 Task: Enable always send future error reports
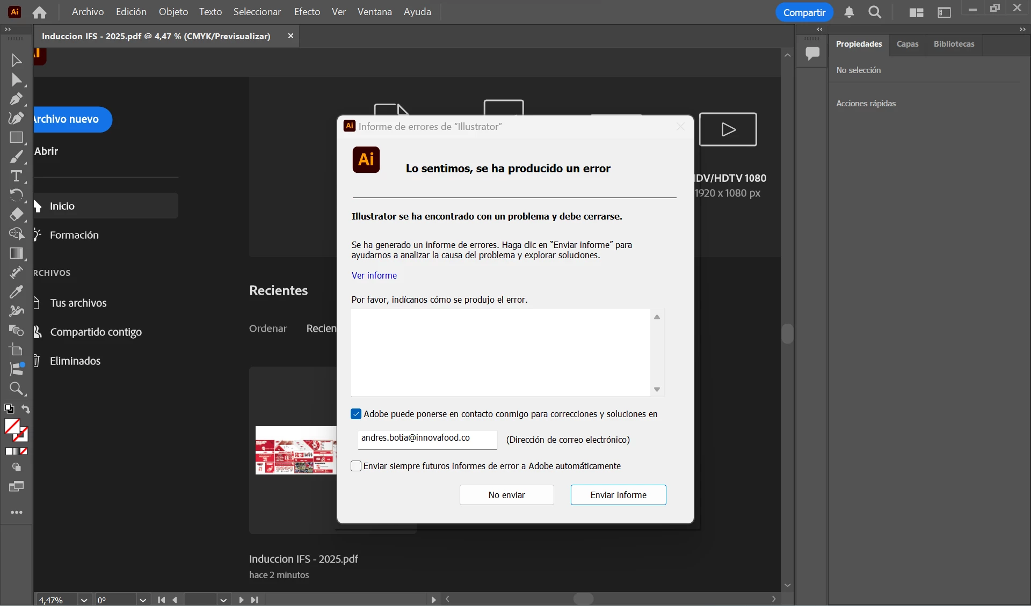click(x=356, y=466)
